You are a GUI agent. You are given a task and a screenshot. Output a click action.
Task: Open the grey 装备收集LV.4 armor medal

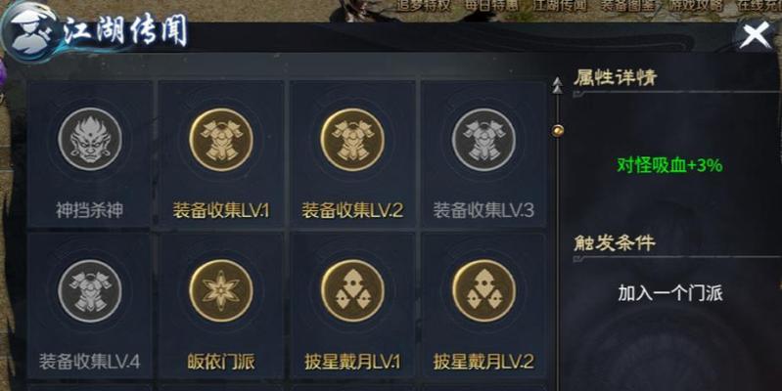(90, 291)
